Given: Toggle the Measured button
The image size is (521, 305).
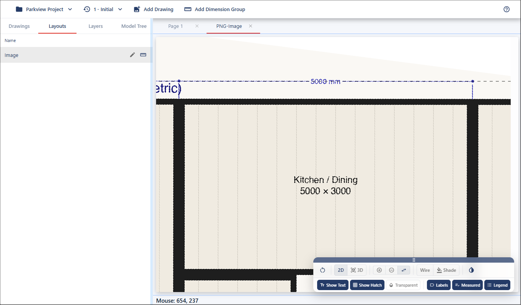Looking at the screenshot, I should coord(467,285).
